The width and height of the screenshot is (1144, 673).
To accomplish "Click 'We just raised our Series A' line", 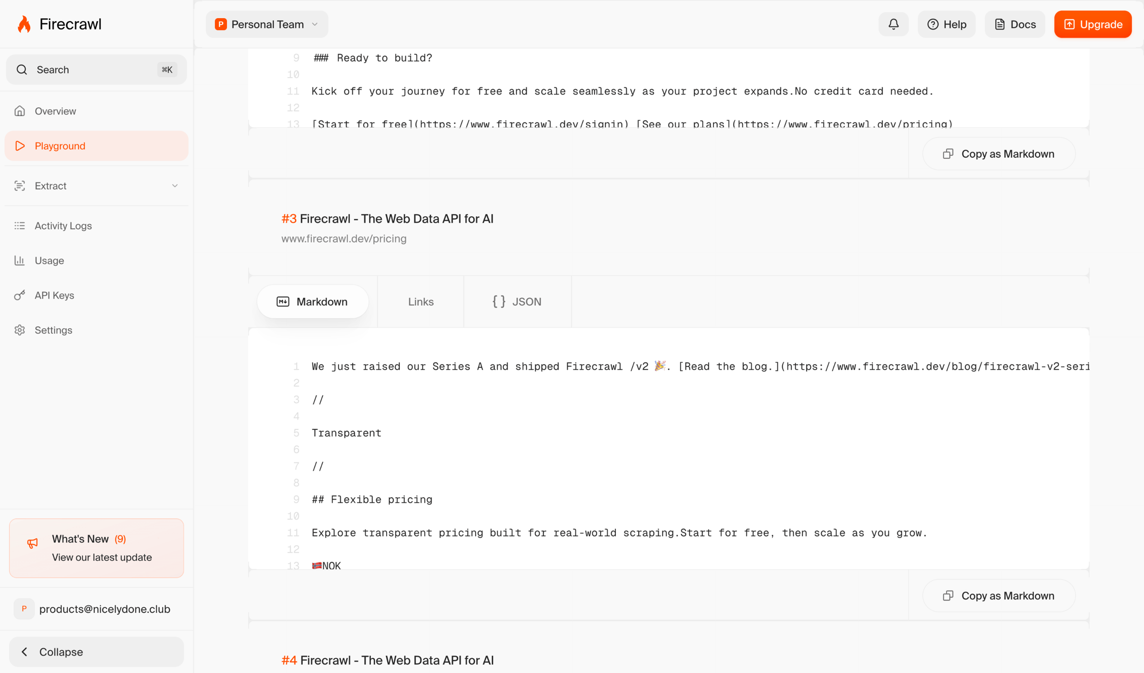I will click(x=700, y=366).
